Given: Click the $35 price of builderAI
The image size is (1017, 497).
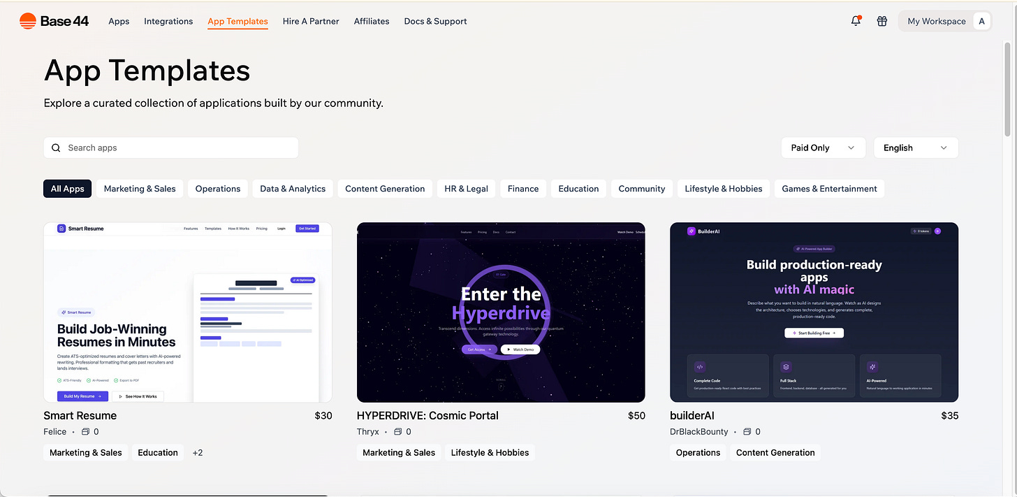Looking at the screenshot, I should (x=950, y=415).
